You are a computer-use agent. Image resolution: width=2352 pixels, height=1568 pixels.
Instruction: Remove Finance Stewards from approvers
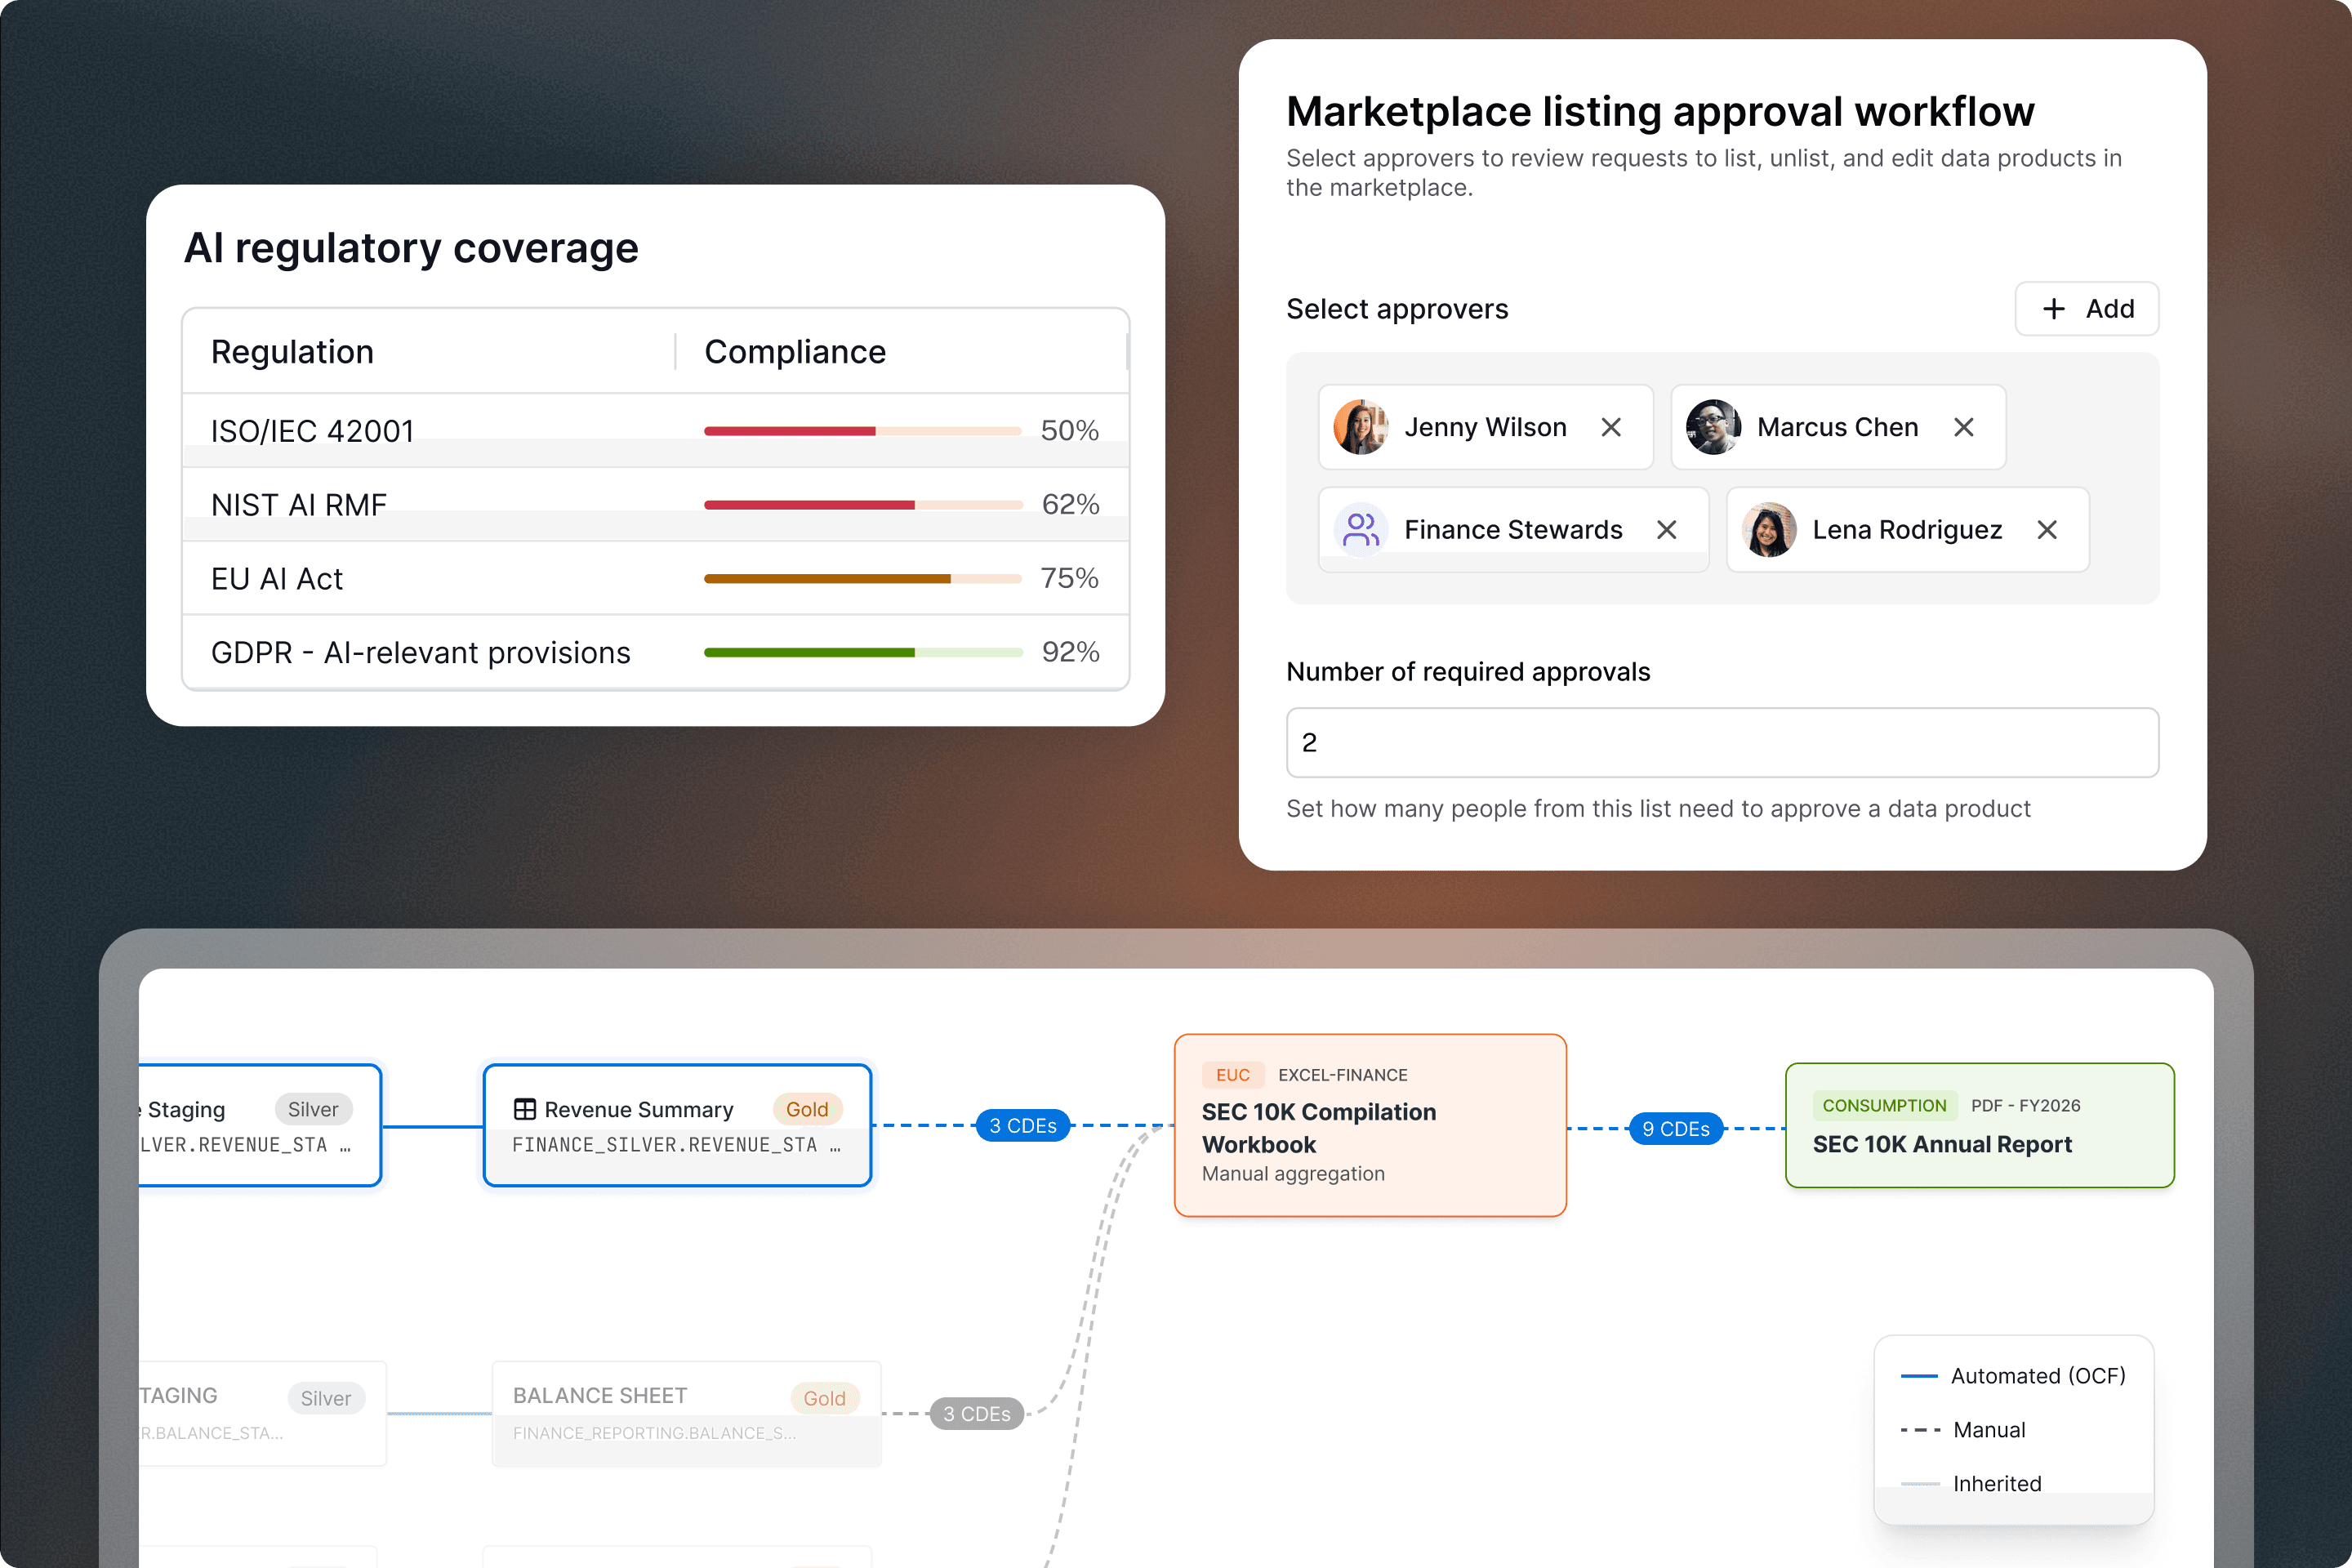pyautogui.click(x=1666, y=530)
